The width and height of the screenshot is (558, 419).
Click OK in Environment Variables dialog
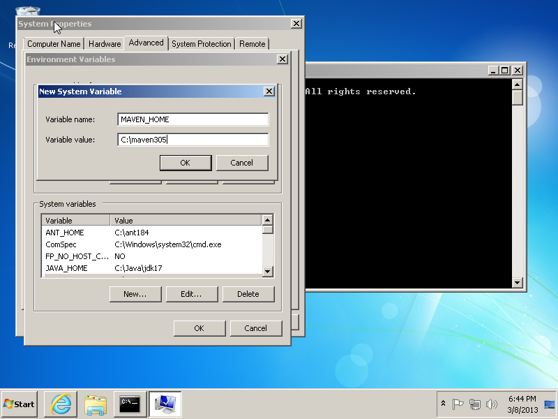[x=199, y=328]
